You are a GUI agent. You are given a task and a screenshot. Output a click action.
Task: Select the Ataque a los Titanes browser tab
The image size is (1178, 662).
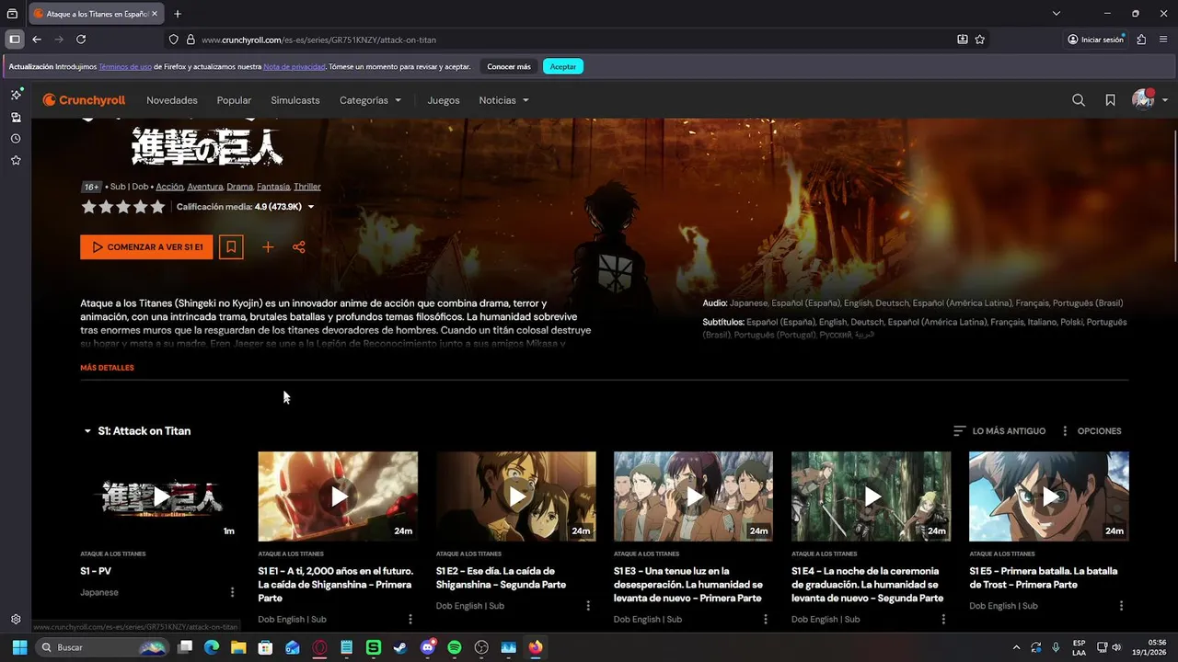point(97,14)
